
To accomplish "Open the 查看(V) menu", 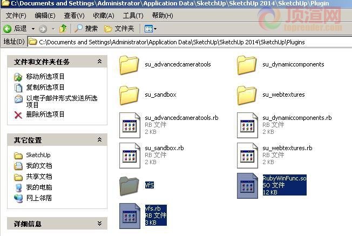I will pyautogui.click(x=74, y=16).
